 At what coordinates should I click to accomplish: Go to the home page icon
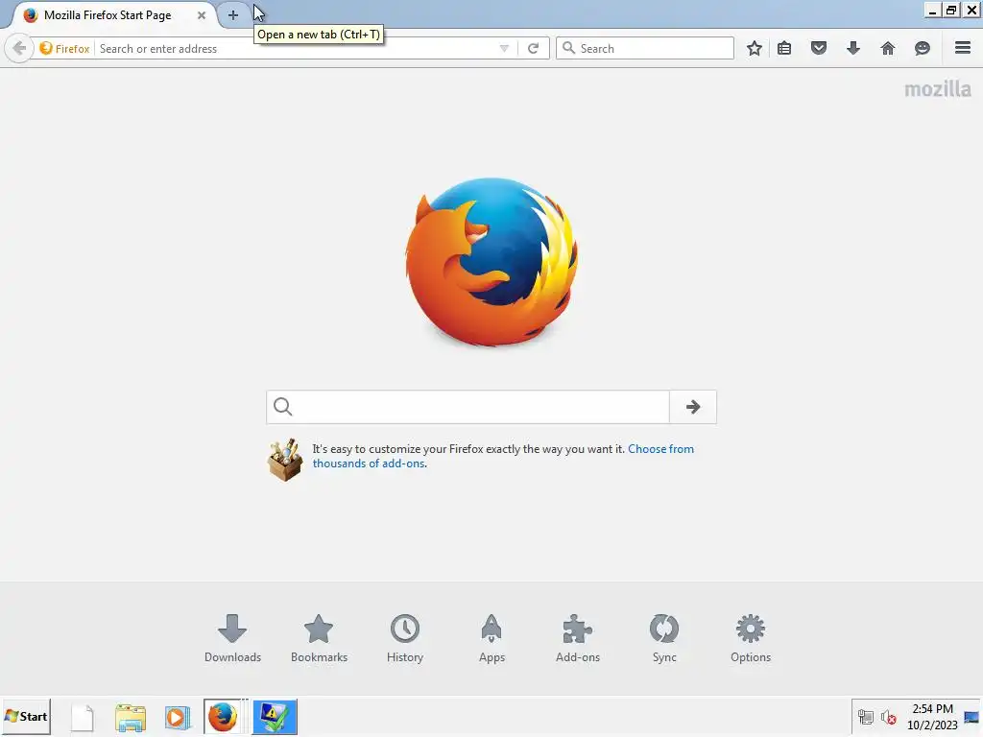tap(888, 48)
